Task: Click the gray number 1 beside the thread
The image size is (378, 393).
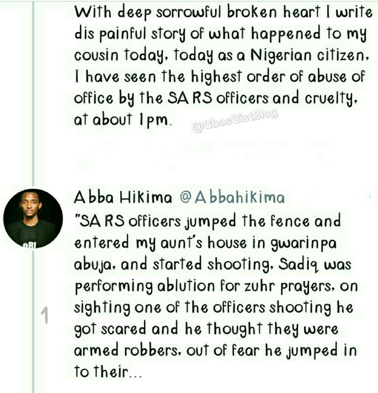Action: [45, 316]
